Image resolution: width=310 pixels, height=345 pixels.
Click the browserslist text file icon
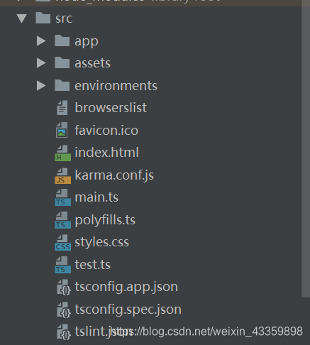coord(62,108)
